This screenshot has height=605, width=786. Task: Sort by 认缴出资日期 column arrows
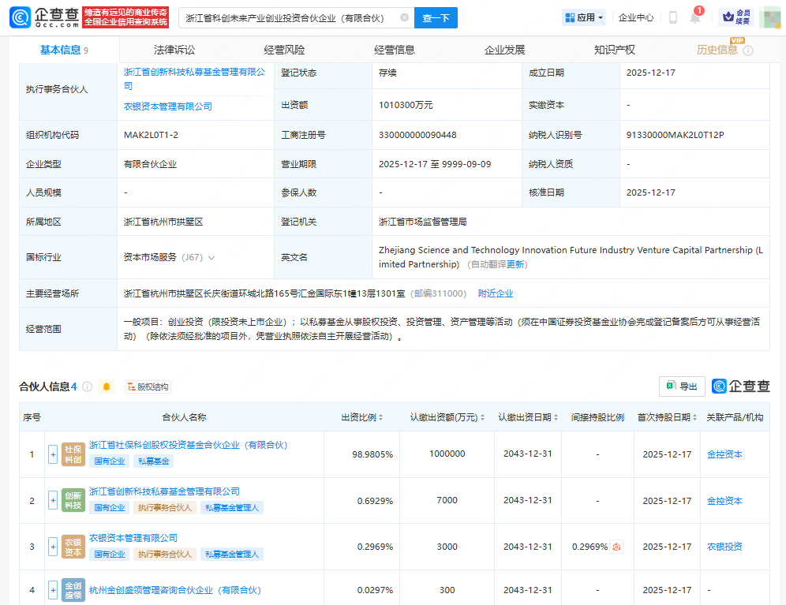(555, 417)
